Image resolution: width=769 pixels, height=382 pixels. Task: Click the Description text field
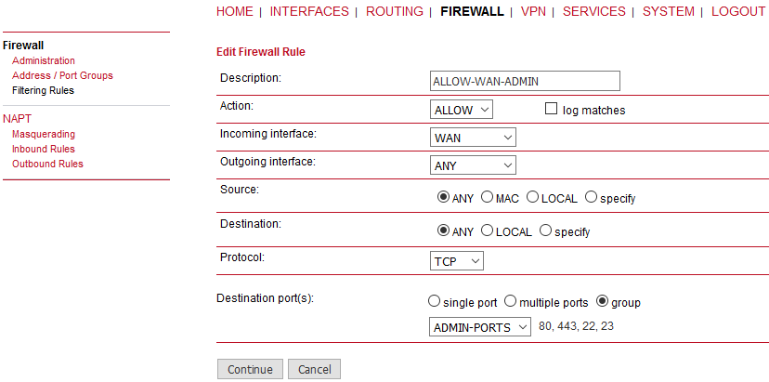[525, 81]
